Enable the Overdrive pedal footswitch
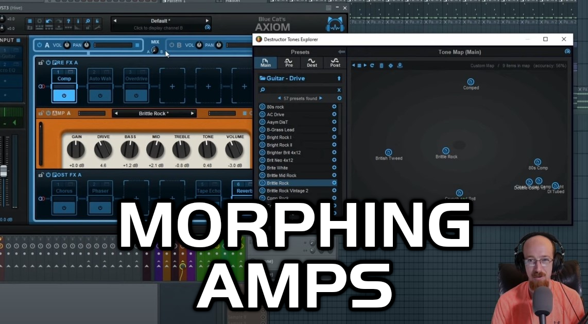Image resolution: width=588 pixels, height=324 pixels. (x=136, y=96)
